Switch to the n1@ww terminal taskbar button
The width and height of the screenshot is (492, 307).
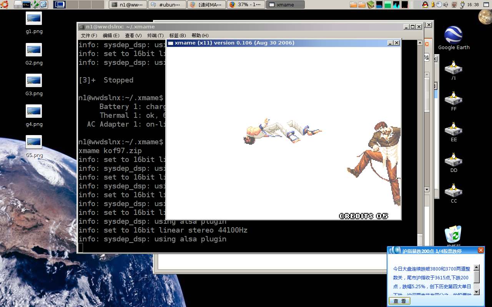pyautogui.click(x=128, y=5)
